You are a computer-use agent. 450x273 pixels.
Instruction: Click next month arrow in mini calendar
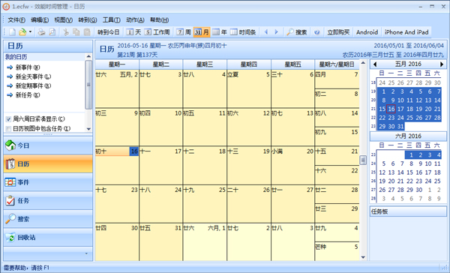pyautogui.click(x=442, y=64)
